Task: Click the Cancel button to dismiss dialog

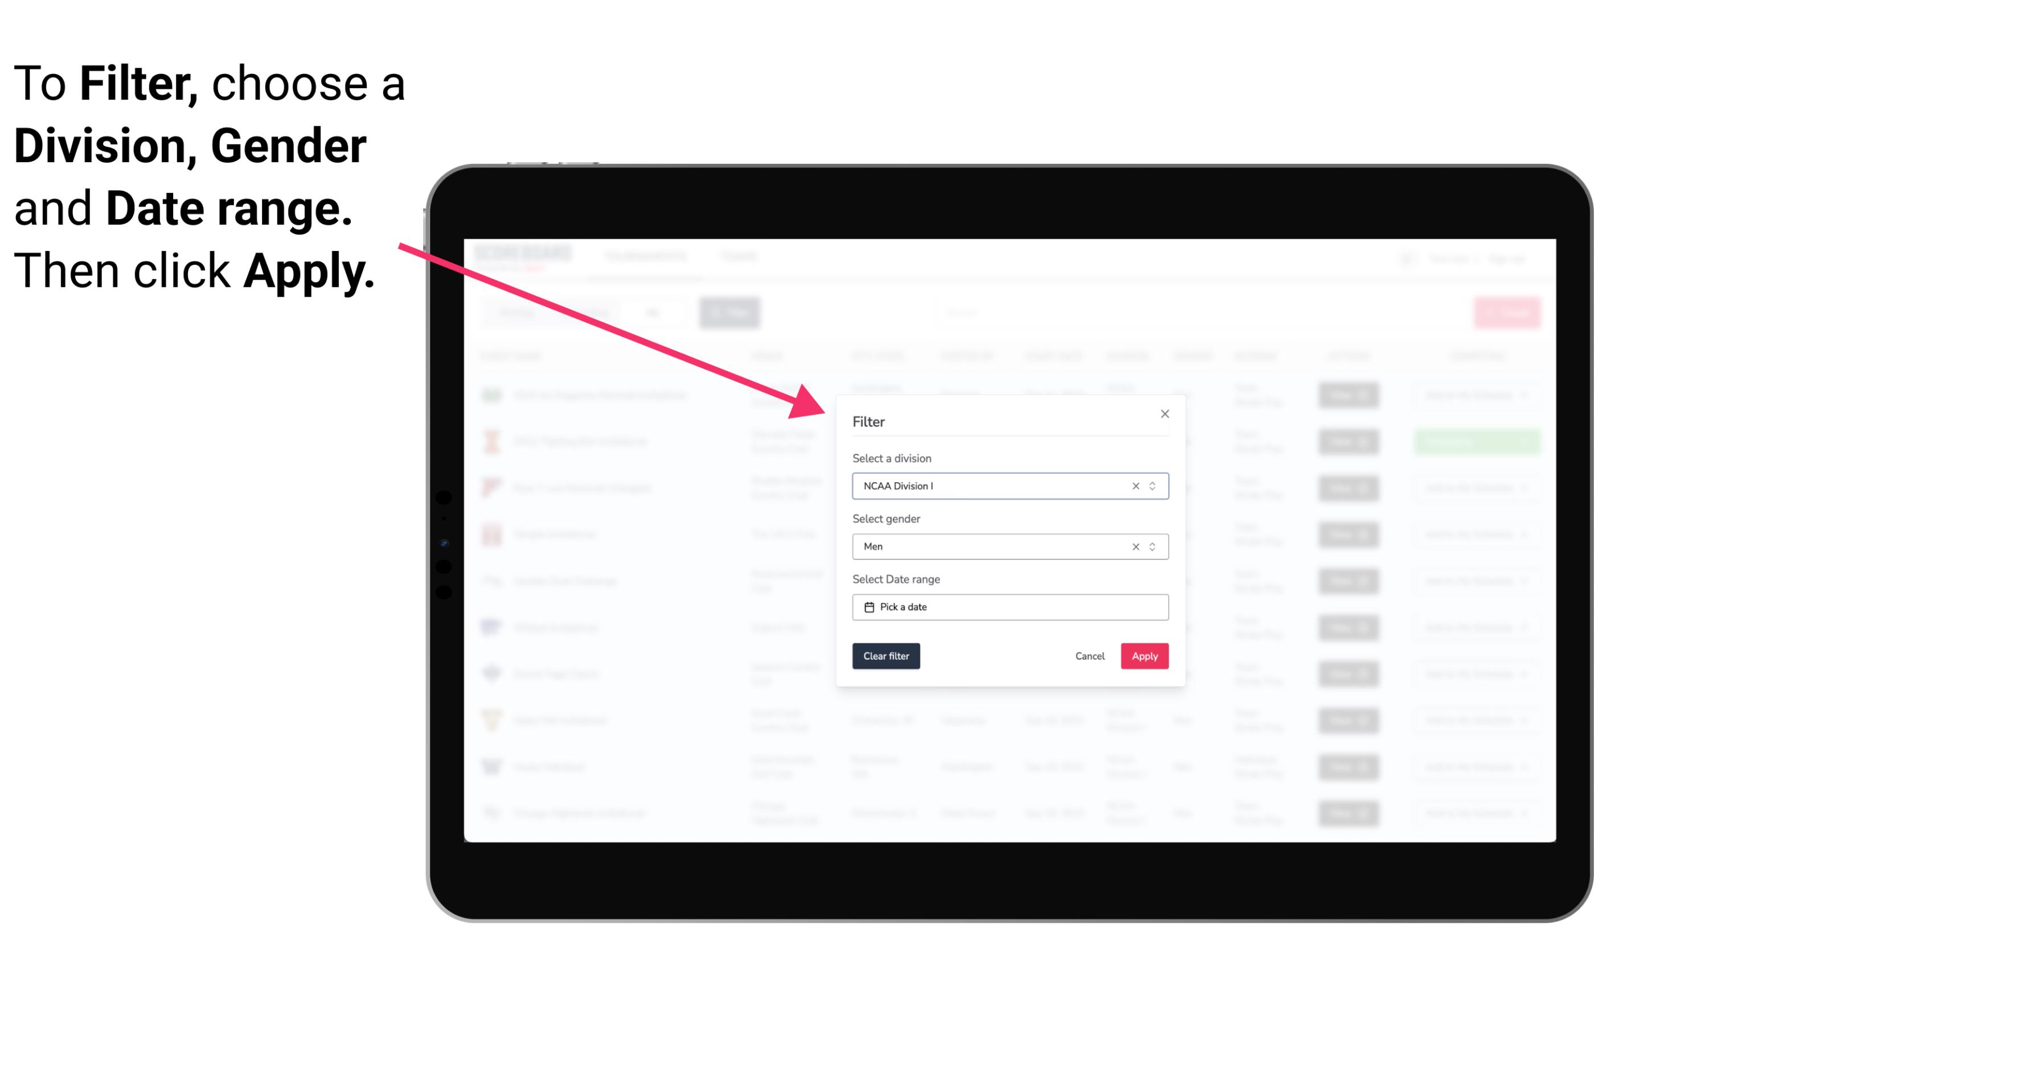Action: [1091, 656]
